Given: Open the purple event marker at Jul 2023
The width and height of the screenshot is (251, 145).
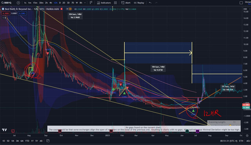Looking at the screenshot, I should pos(197,131).
